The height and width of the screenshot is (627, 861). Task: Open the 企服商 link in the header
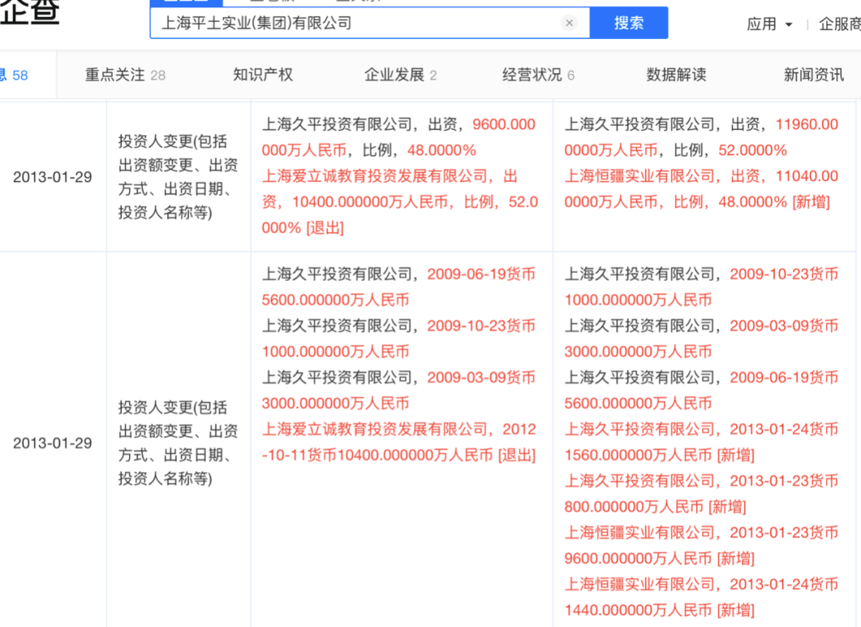pos(839,24)
